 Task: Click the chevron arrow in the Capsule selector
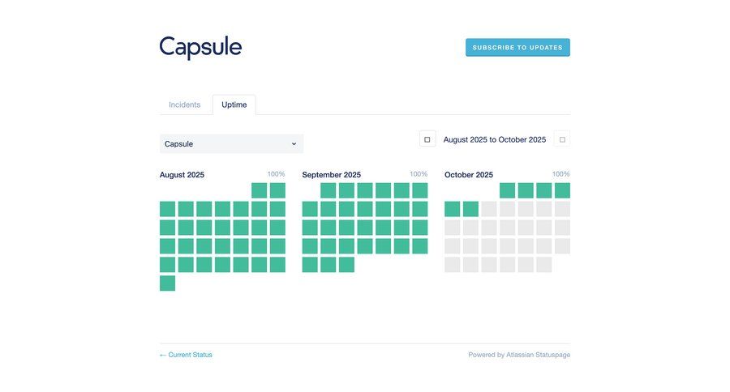294,144
